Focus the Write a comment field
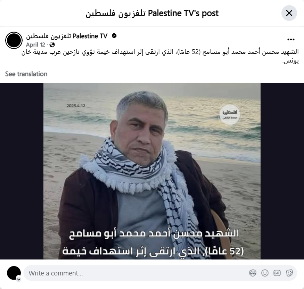The image size is (304, 289). coord(136,273)
